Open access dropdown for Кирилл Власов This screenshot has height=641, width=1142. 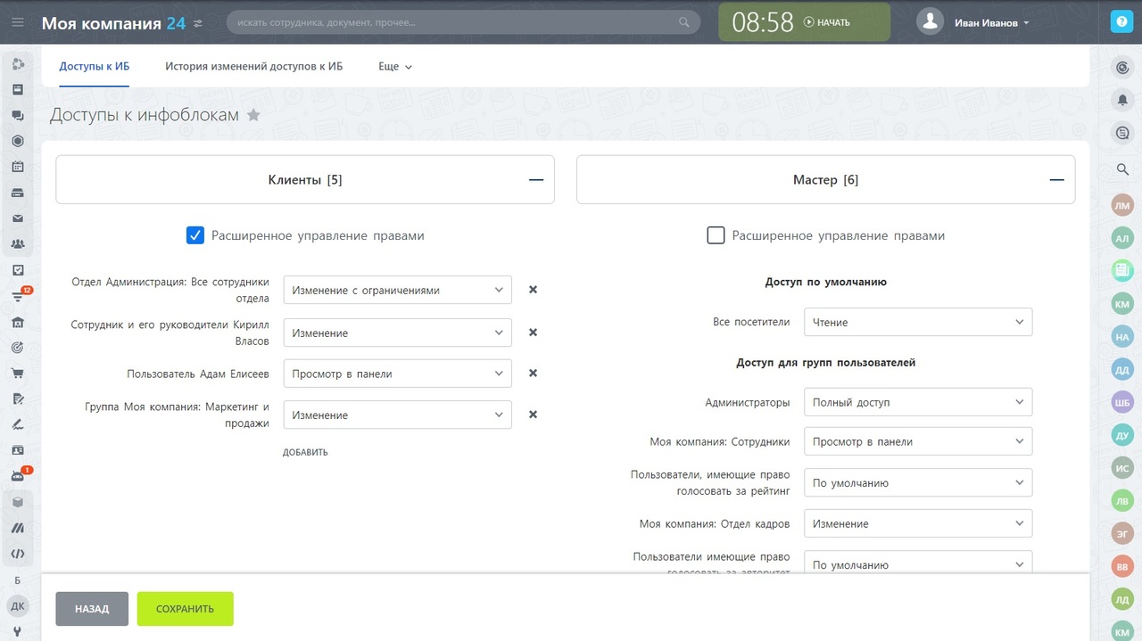(398, 333)
